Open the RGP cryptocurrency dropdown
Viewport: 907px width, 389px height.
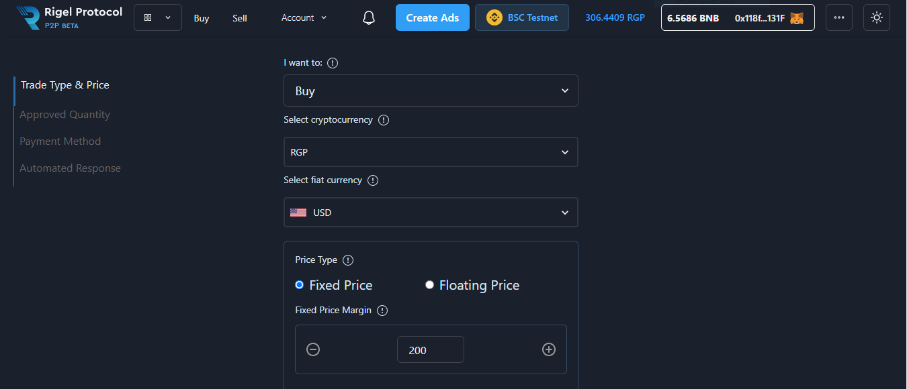pos(431,152)
